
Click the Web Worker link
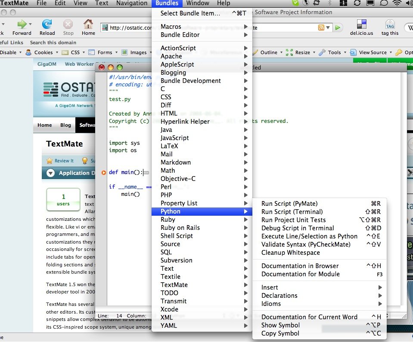coord(79,64)
